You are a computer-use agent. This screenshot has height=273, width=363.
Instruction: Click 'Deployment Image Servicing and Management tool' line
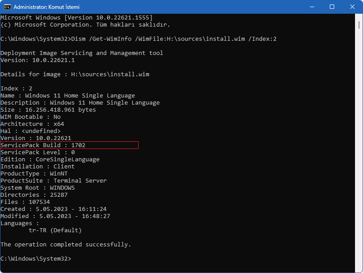pyautogui.click(x=82, y=53)
